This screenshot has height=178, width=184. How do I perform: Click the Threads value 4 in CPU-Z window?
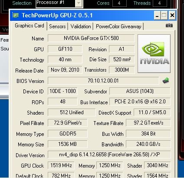pyautogui.click(x=160, y=3)
